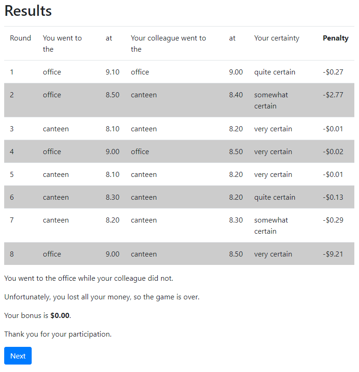Viewport: 359px width, 372px height.
Task: Click the -$2.77 penalty in round 2
Action: (333, 95)
